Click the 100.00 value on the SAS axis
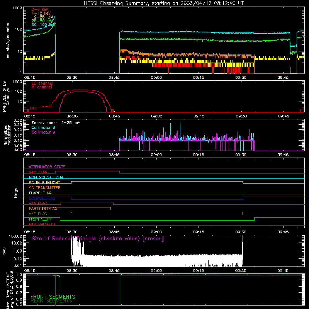 (x=15, y=236)
